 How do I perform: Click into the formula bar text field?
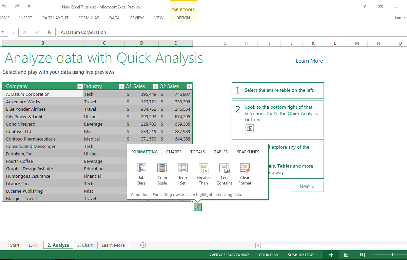tap(232, 32)
